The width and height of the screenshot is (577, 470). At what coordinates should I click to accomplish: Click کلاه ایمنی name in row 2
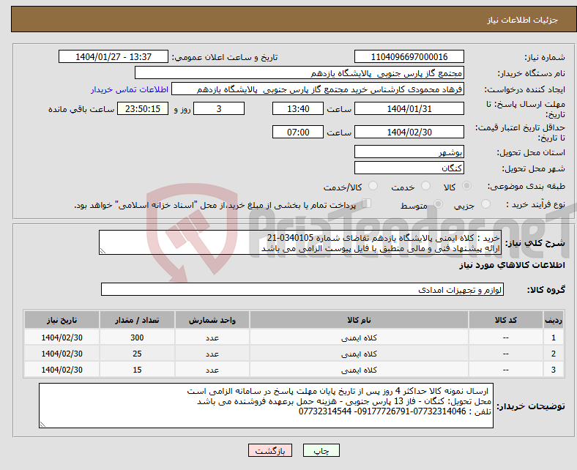pos(359,354)
